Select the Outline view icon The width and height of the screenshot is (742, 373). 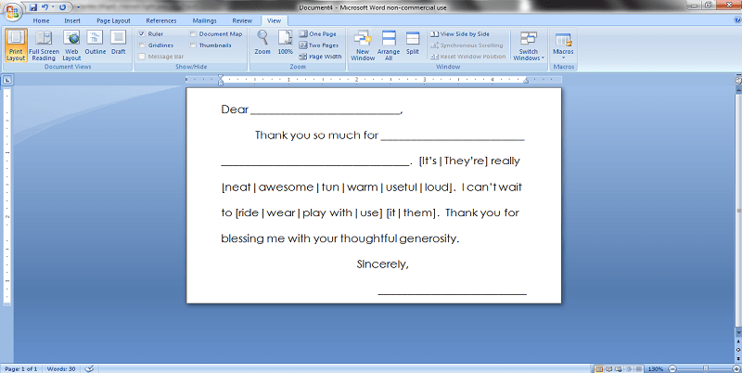96,43
